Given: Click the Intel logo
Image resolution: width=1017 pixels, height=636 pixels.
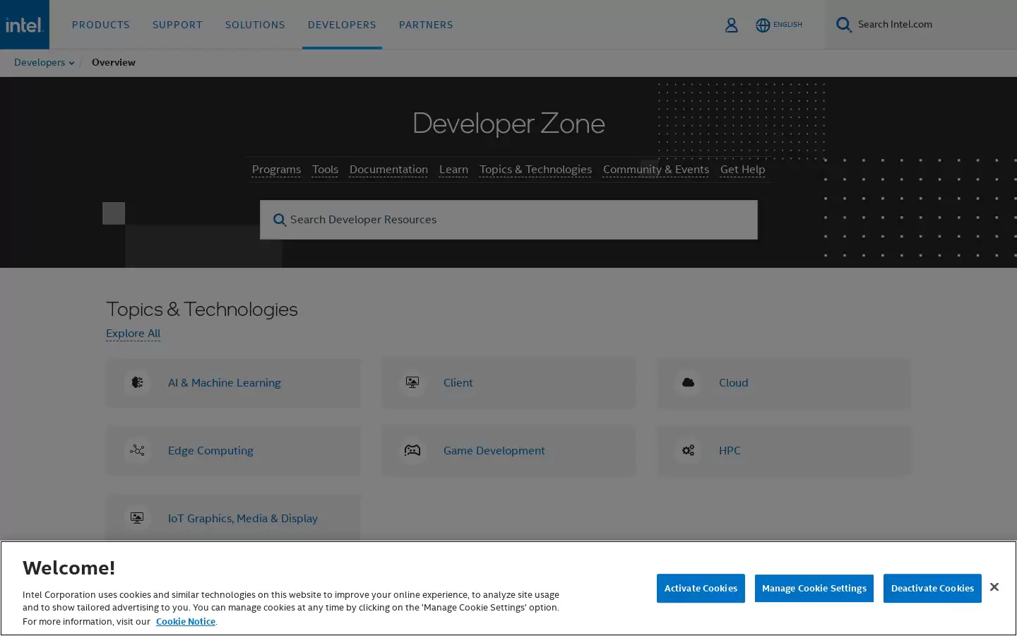Looking at the screenshot, I should (x=25, y=25).
